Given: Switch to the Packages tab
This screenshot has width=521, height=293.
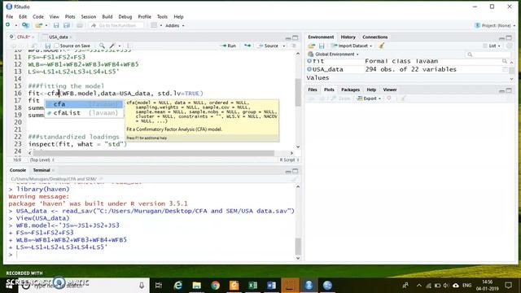Looking at the screenshot, I should pyautogui.click(x=350, y=90).
